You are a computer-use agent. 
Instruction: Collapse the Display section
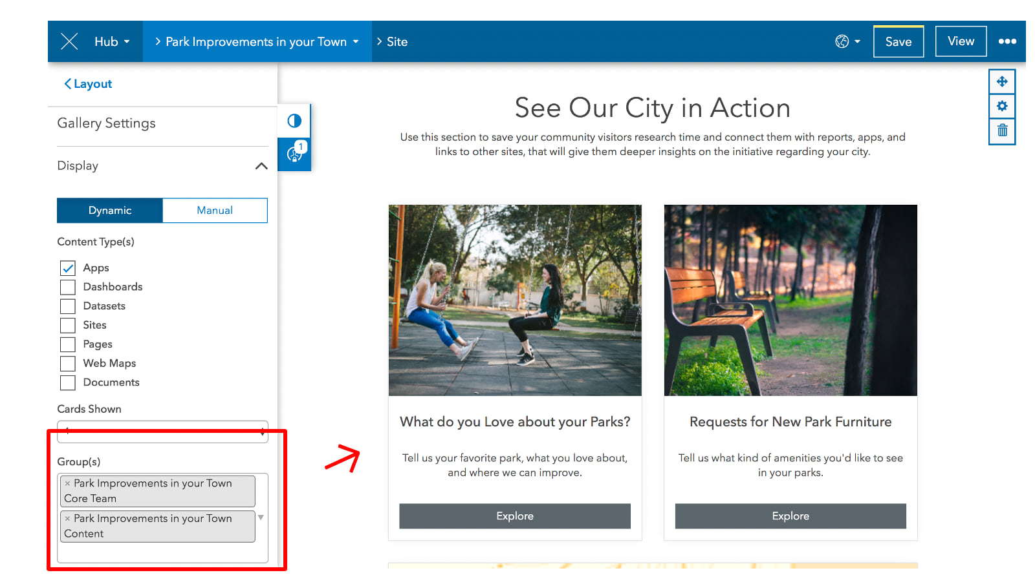[x=261, y=166]
